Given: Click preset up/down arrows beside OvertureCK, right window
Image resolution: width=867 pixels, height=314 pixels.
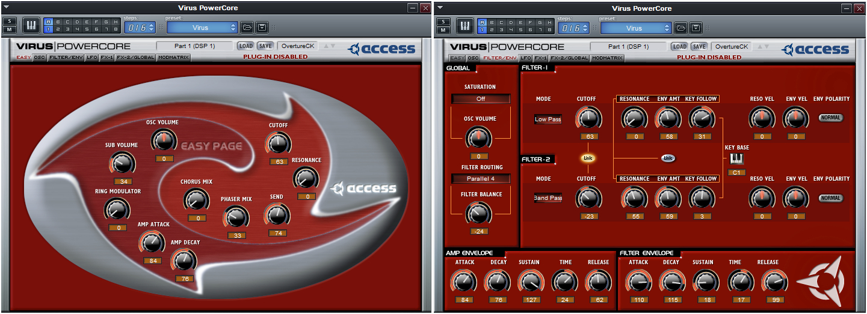Looking at the screenshot, I should point(763,46).
